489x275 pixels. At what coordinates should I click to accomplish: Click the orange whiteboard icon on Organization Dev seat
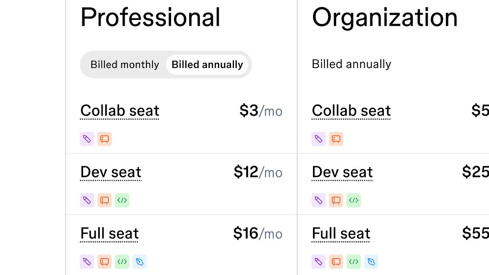336,200
